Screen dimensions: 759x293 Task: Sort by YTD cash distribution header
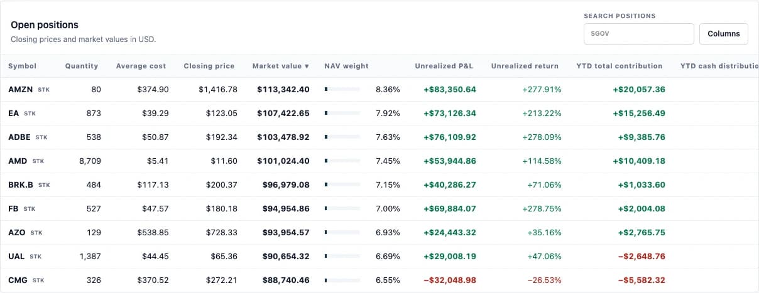[x=719, y=66]
